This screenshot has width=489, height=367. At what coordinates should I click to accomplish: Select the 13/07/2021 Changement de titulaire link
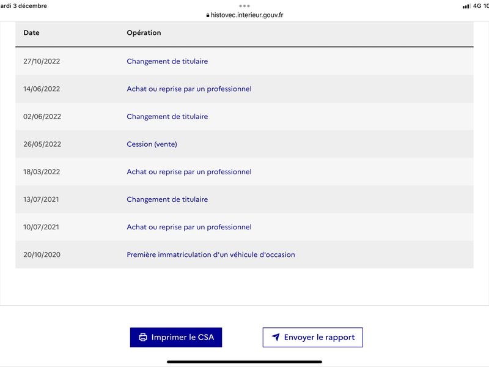click(x=167, y=199)
